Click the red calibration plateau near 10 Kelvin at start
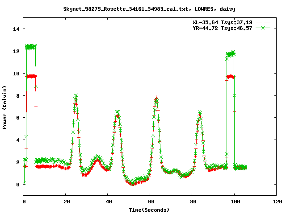The height and width of the screenshot is (214, 286). (31, 76)
